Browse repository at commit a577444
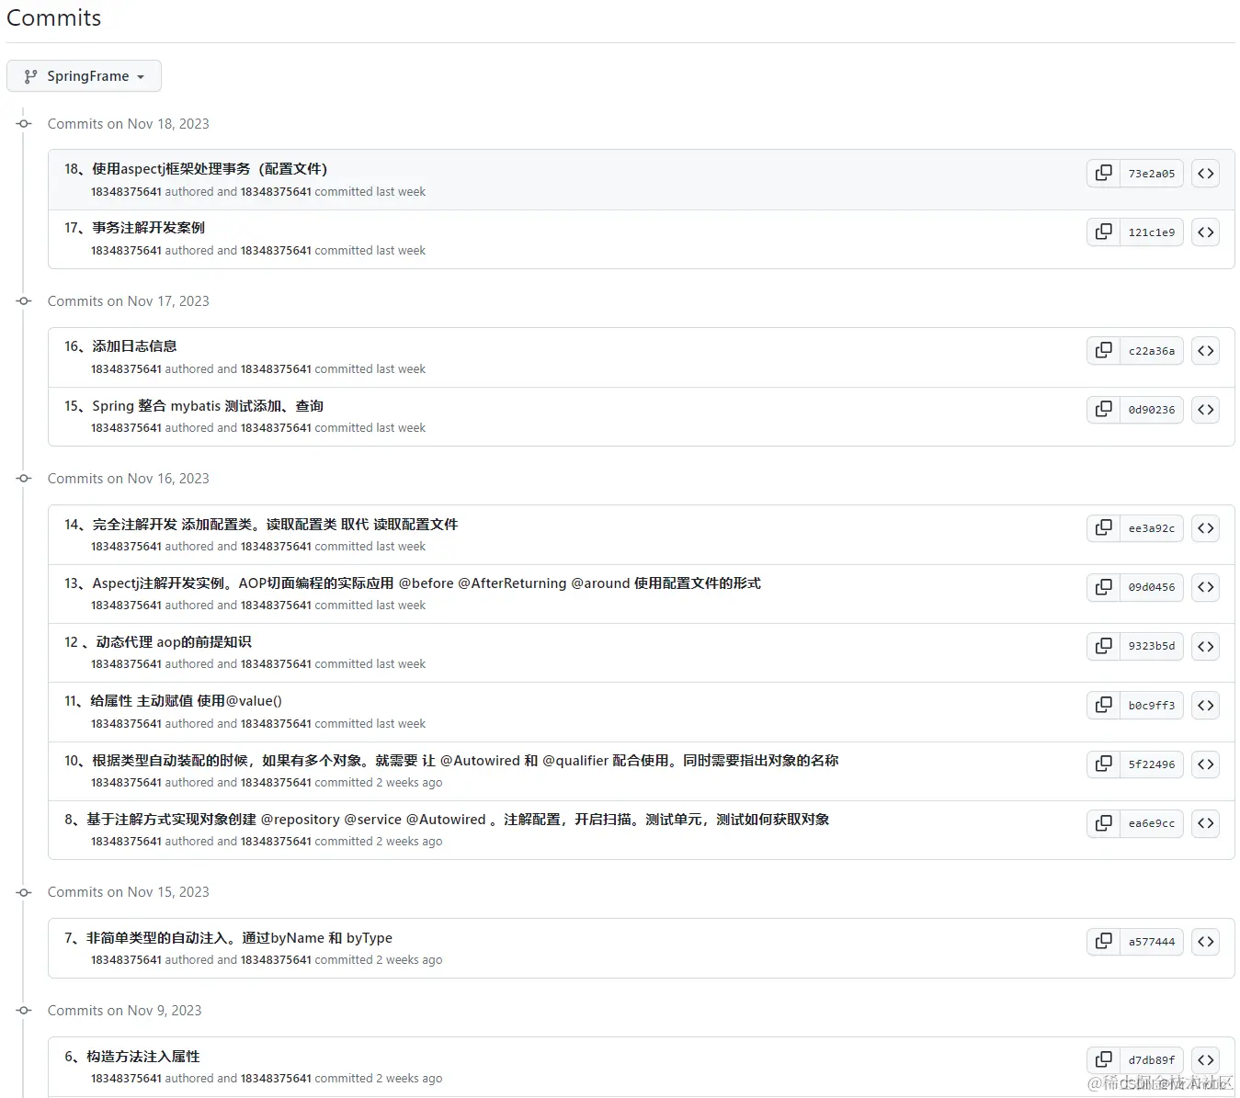This screenshot has height=1098, width=1240. pos(1206,941)
